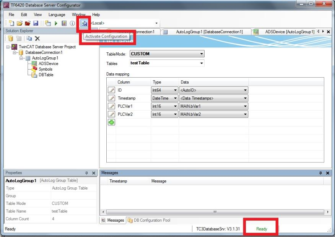Select DBTable in the Solution Explorer tree

pyautogui.click(x=46, y=75)
